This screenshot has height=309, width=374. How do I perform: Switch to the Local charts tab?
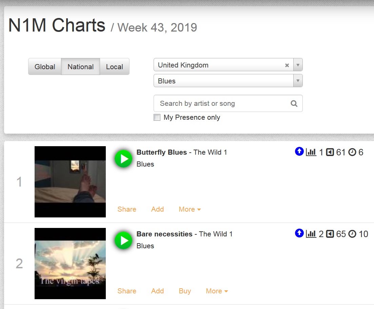pos(115,66)
